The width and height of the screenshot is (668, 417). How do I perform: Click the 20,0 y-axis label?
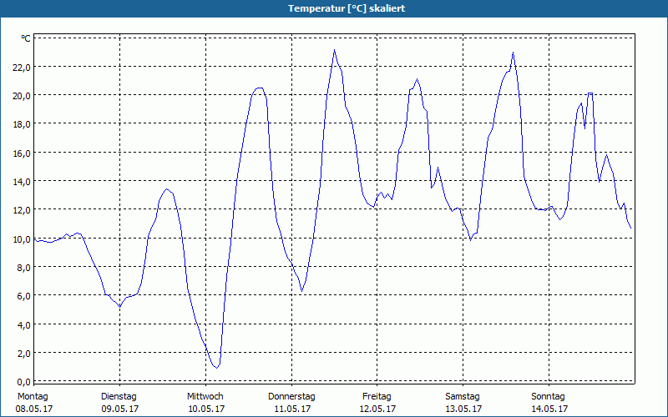(x=22, y=96)
